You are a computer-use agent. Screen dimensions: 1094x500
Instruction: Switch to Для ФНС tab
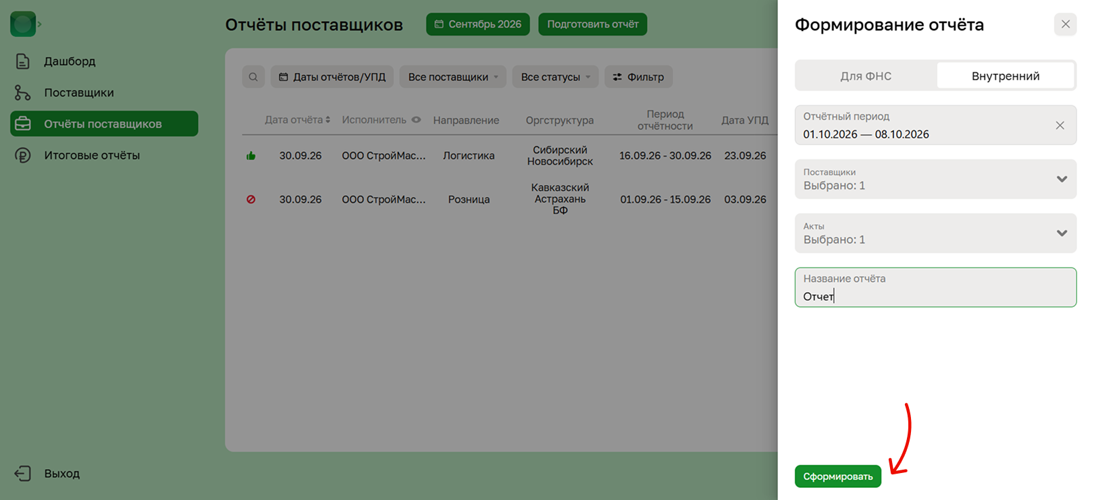click(866, 76)
